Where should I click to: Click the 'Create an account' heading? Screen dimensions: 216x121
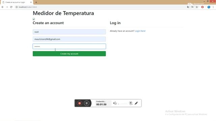click(48, 23)
